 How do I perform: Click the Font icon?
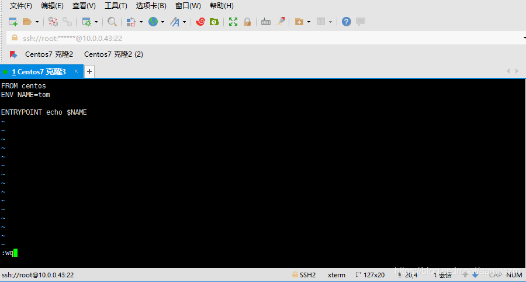(175, 22)
